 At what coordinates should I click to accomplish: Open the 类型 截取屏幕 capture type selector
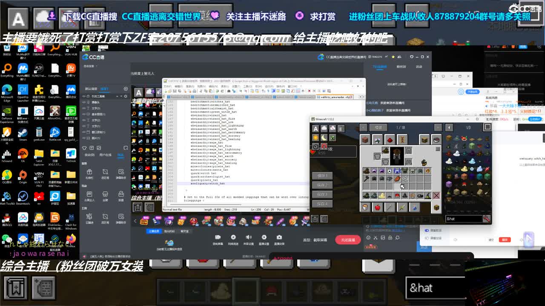316,240
